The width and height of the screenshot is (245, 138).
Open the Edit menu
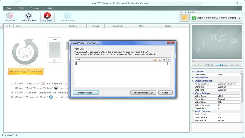point(21,8)
